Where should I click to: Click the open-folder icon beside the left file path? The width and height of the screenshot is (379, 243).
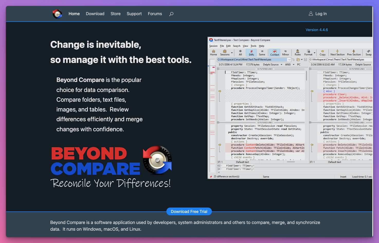coord(298,60)
